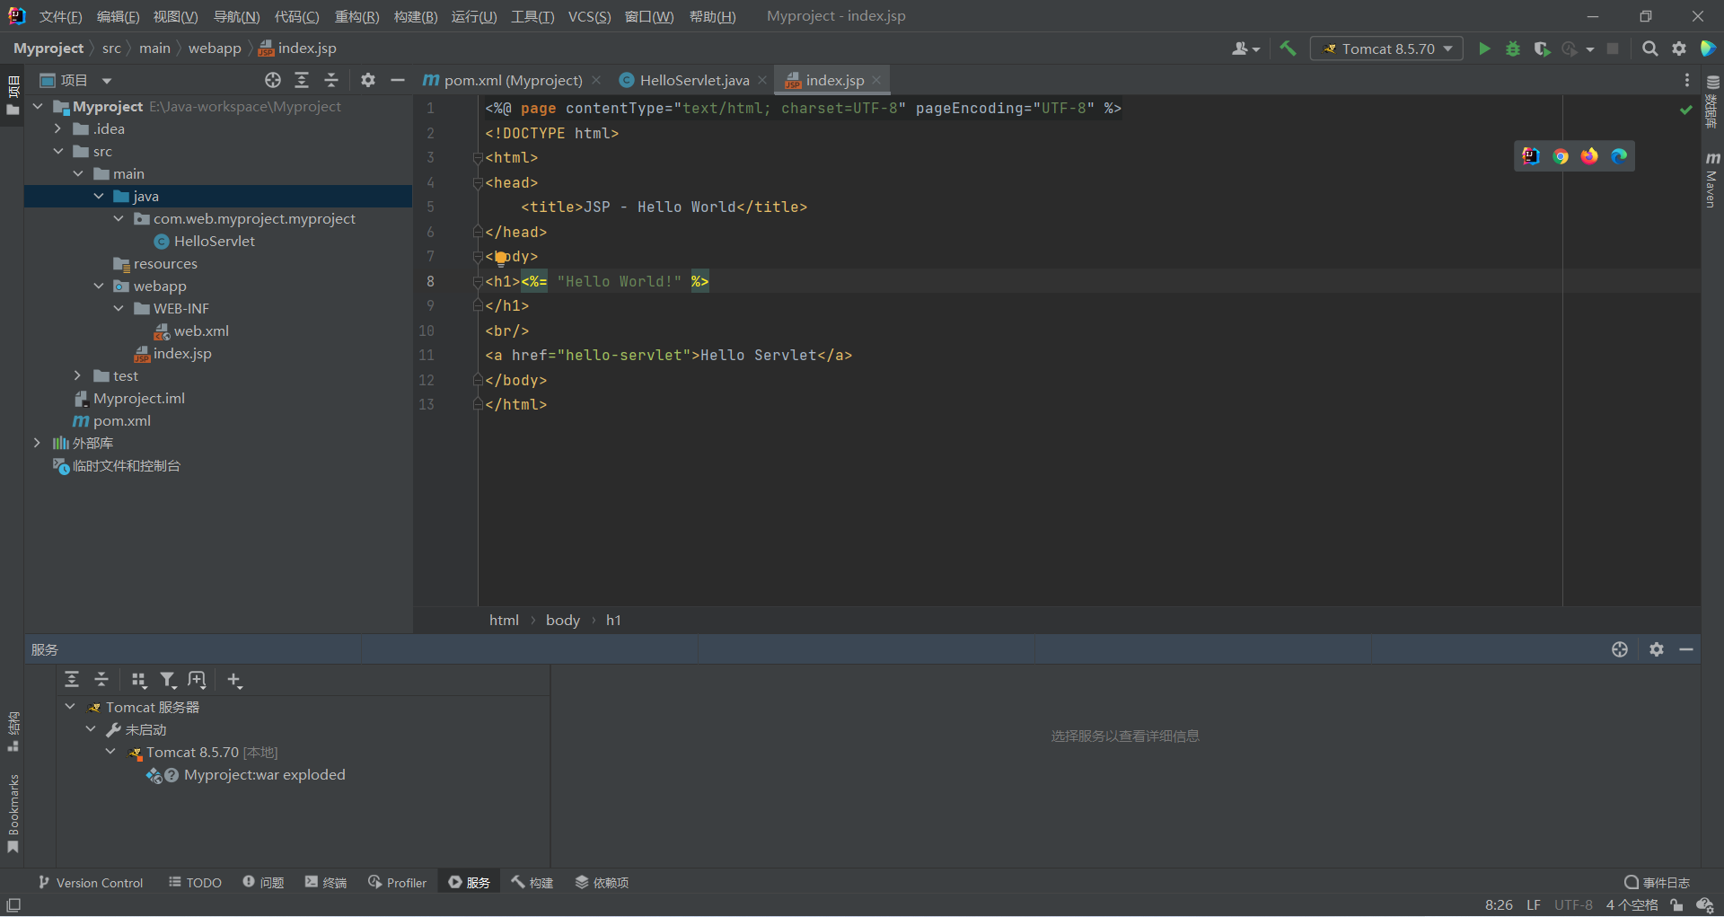Run with coverage shield icon

(x=1542, y=48)
